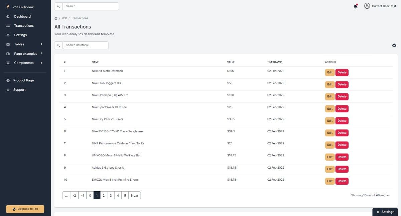This screenshot has height=216, width=401.
Task: Click the magnifier icon beside top Search
Action: tap(58, 6)
